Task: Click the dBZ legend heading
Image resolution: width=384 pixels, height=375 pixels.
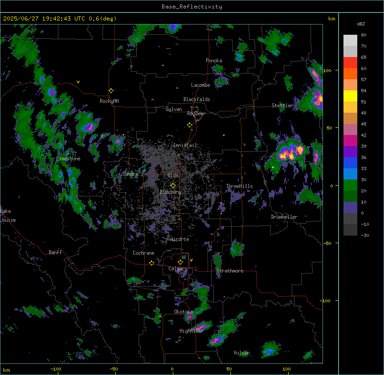Action: click(x=361, y=24)
